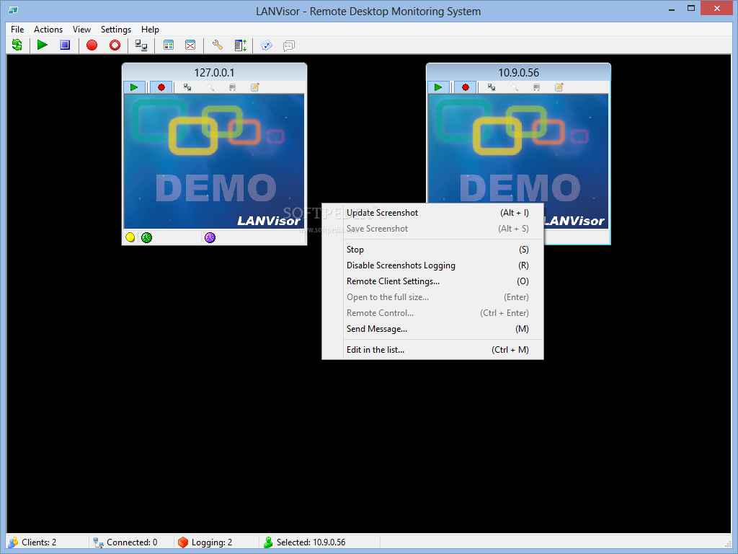Click the magnifier icon on 10.9.0.56 panel
The width and height of the screenshot is (738, 554).
click(515, 87)
